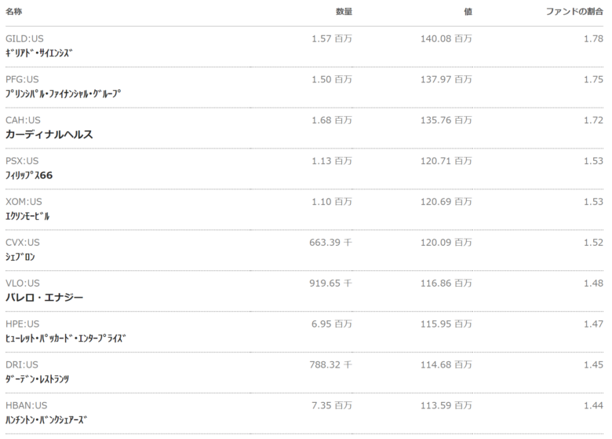The width and height of the screenshot is (612, 439).
Task: Click the ギリアド・サイエンシズ company name
Action: point(38,53)
